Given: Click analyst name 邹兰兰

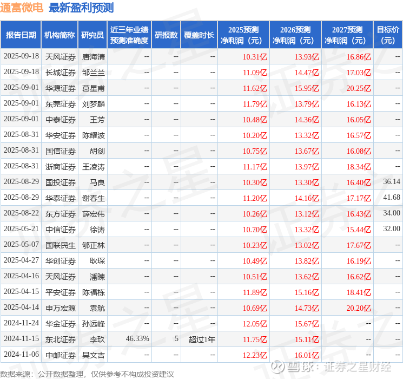Looking at the screenshot, I should (x=94, y=73).
